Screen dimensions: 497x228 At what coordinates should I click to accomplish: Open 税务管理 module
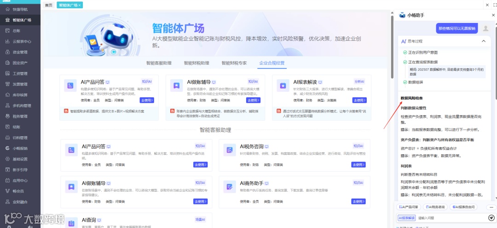(x=20, y=116)
